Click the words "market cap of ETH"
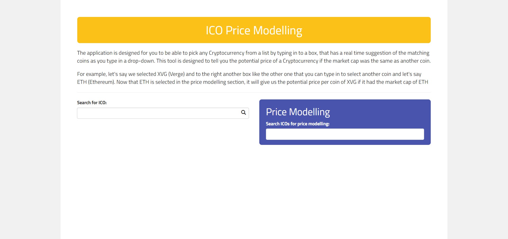 tap(406, 82)
